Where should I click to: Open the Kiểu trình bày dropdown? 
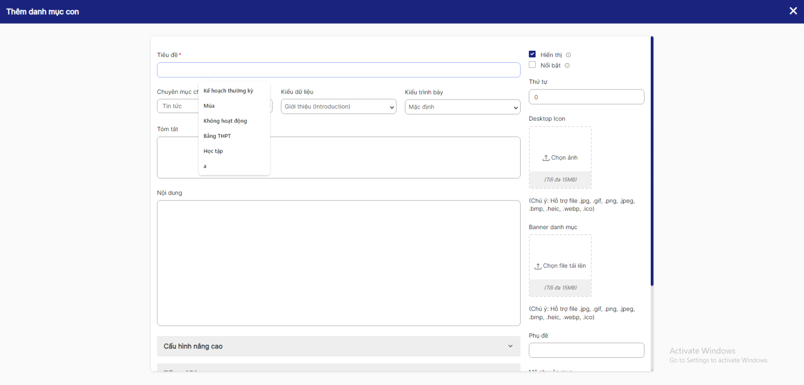(x=462, y=107)
